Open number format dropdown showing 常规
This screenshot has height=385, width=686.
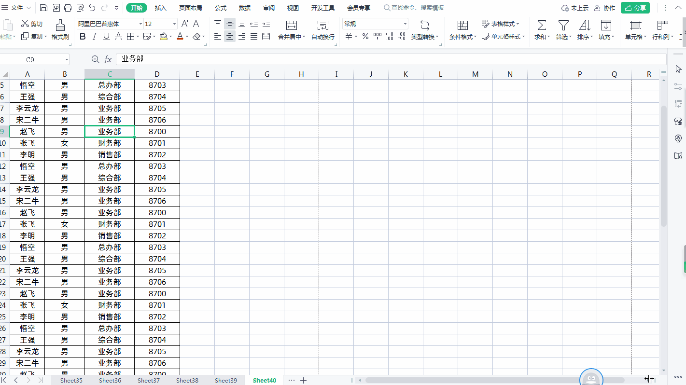point(405,24)
